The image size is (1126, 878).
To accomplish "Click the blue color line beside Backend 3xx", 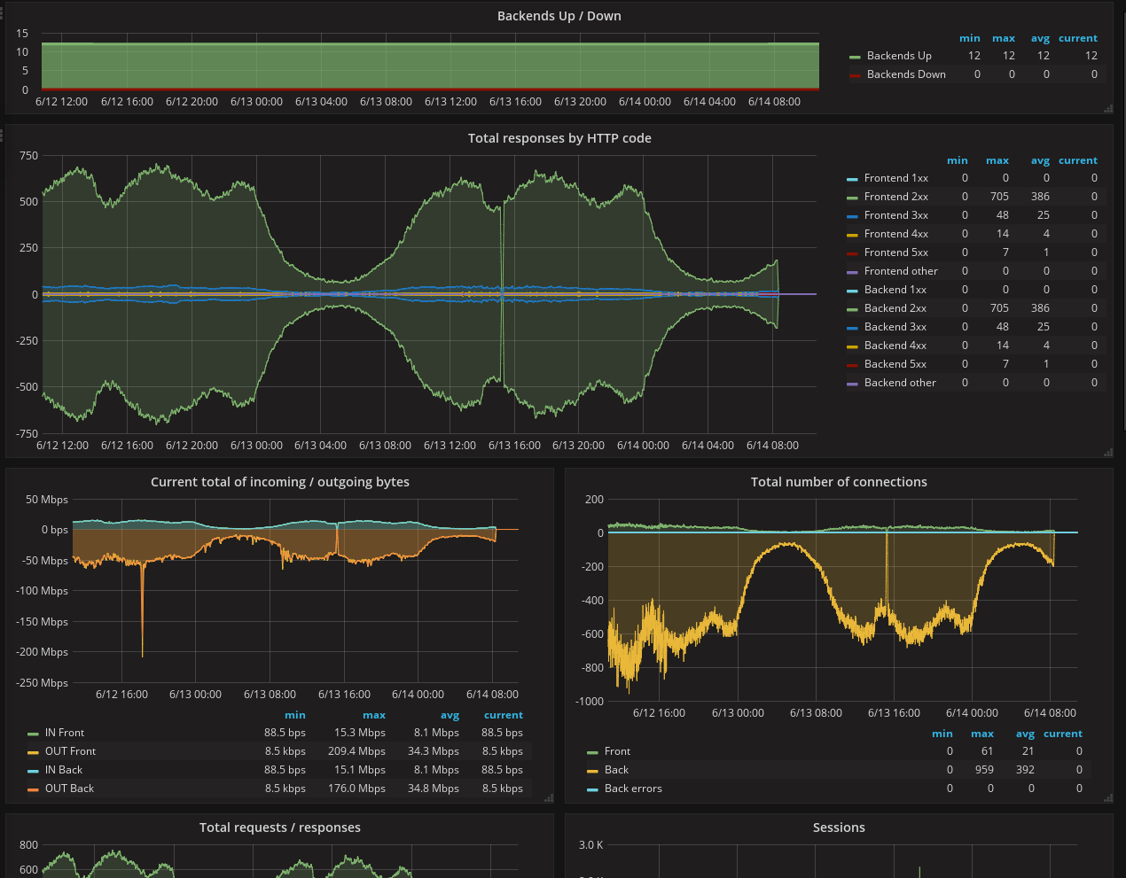I will (x=852, y=328).
